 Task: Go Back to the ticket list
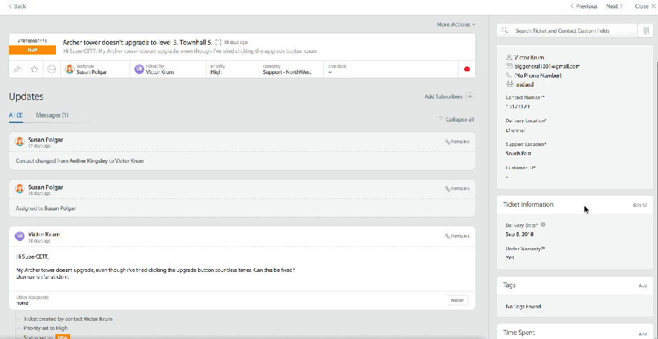click(17, 6)
